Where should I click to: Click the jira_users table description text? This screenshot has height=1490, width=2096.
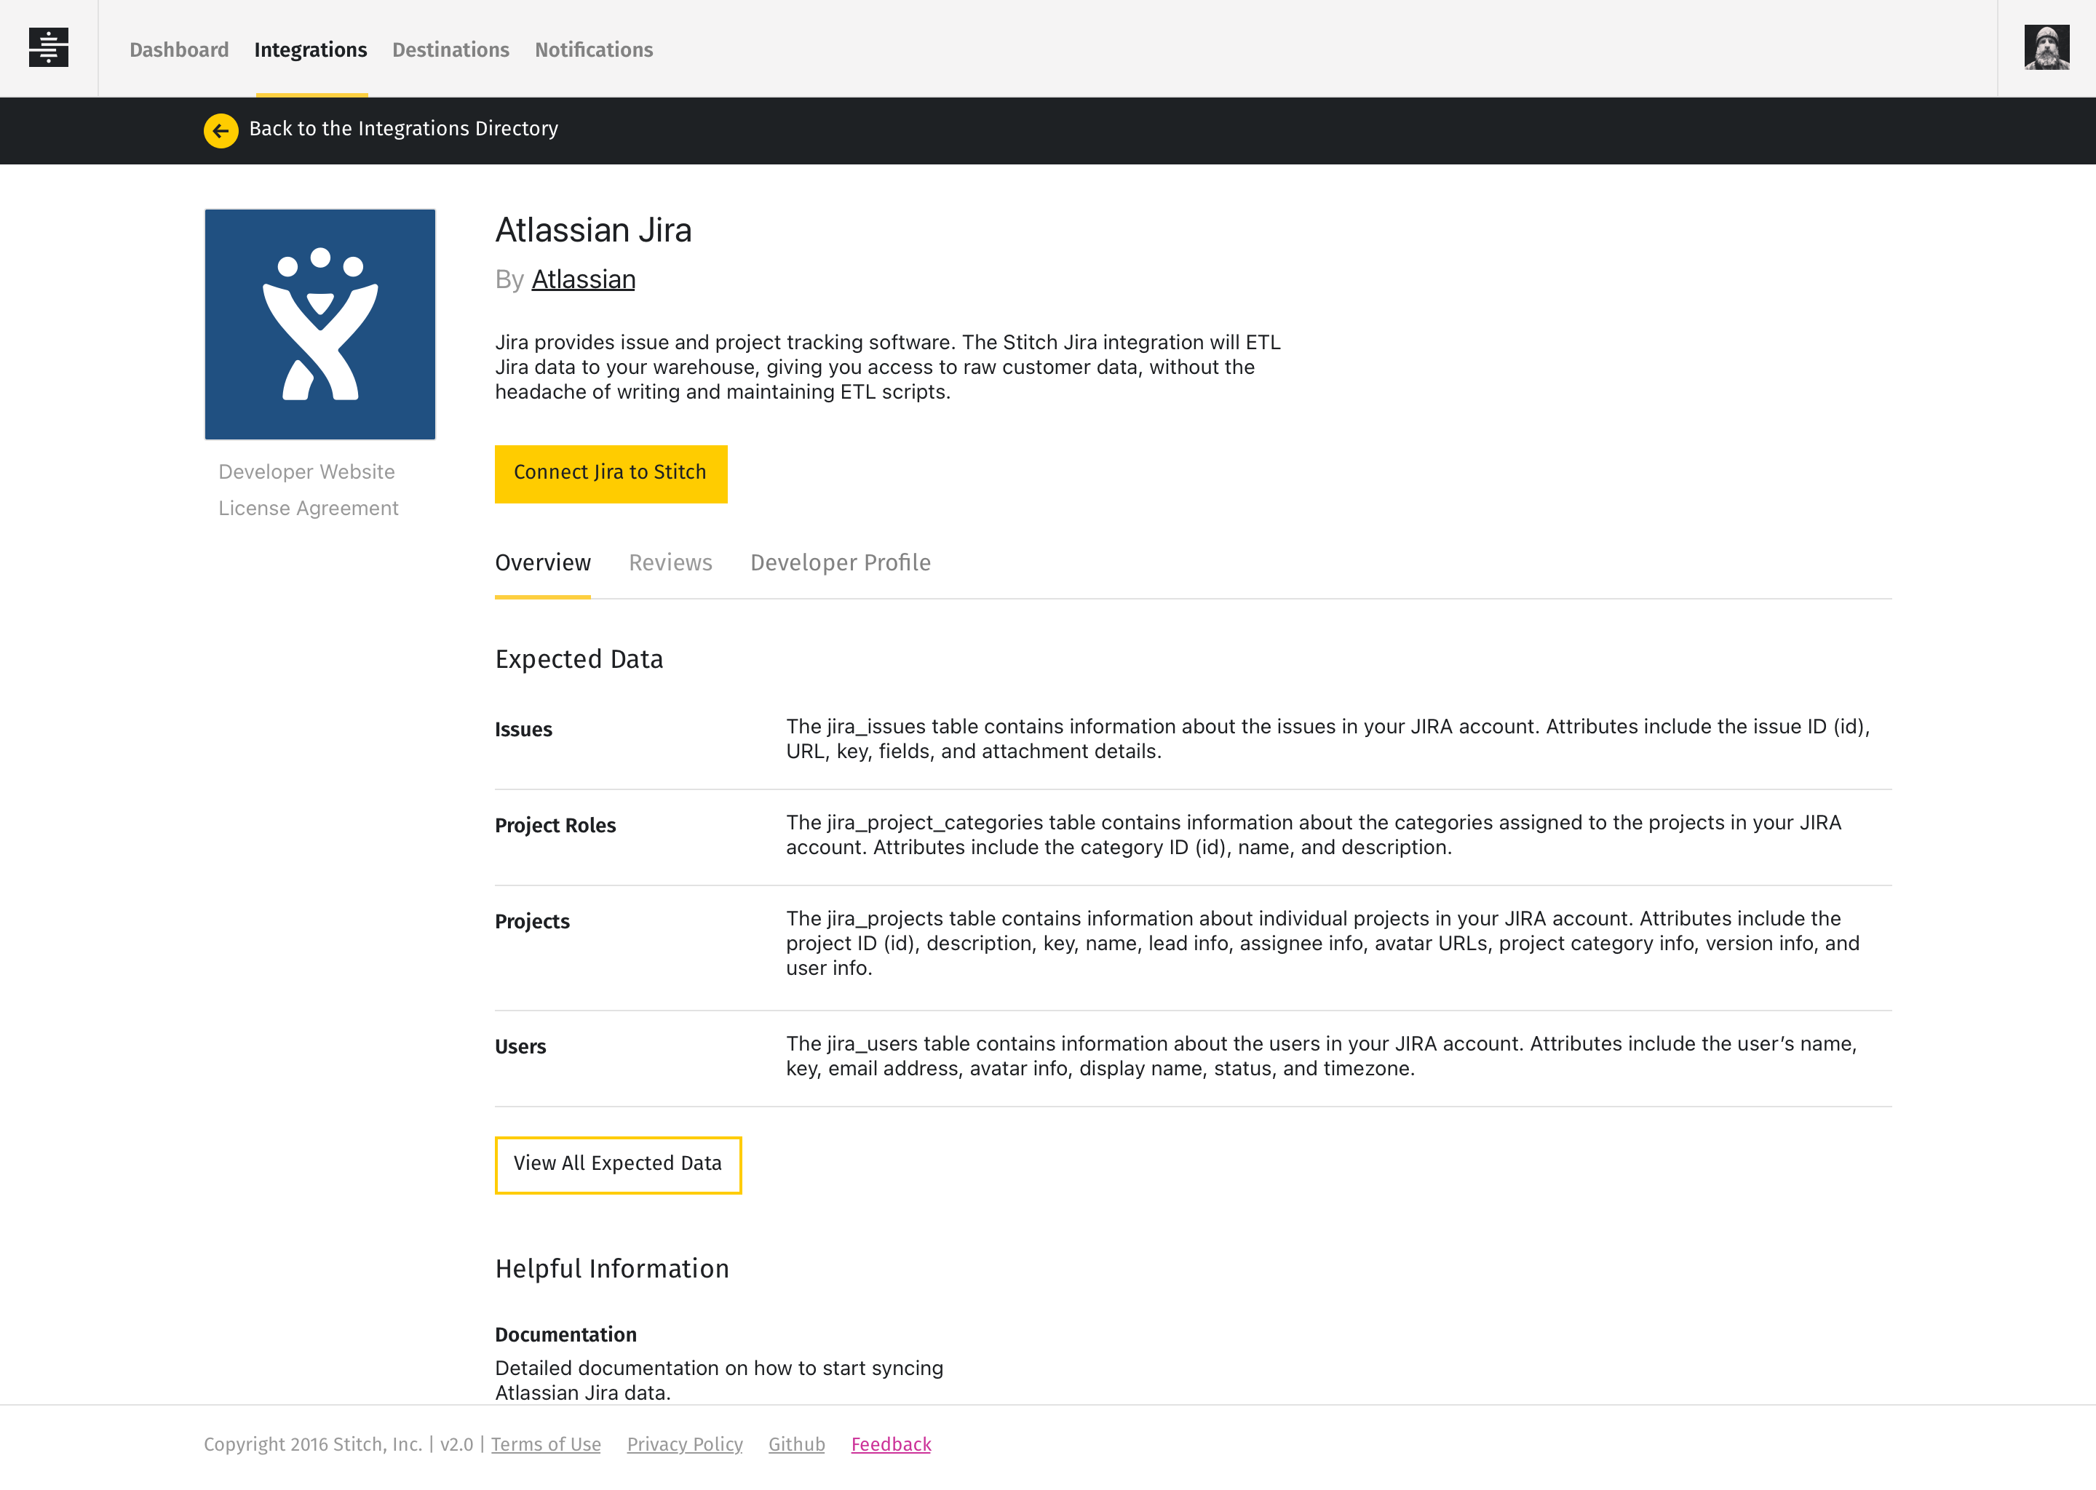(x=1322, y=1056)
